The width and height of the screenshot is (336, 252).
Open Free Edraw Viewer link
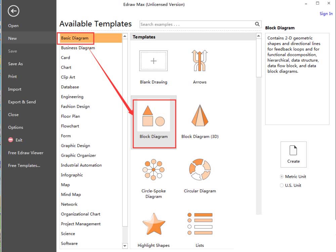[x=26, y=153]
